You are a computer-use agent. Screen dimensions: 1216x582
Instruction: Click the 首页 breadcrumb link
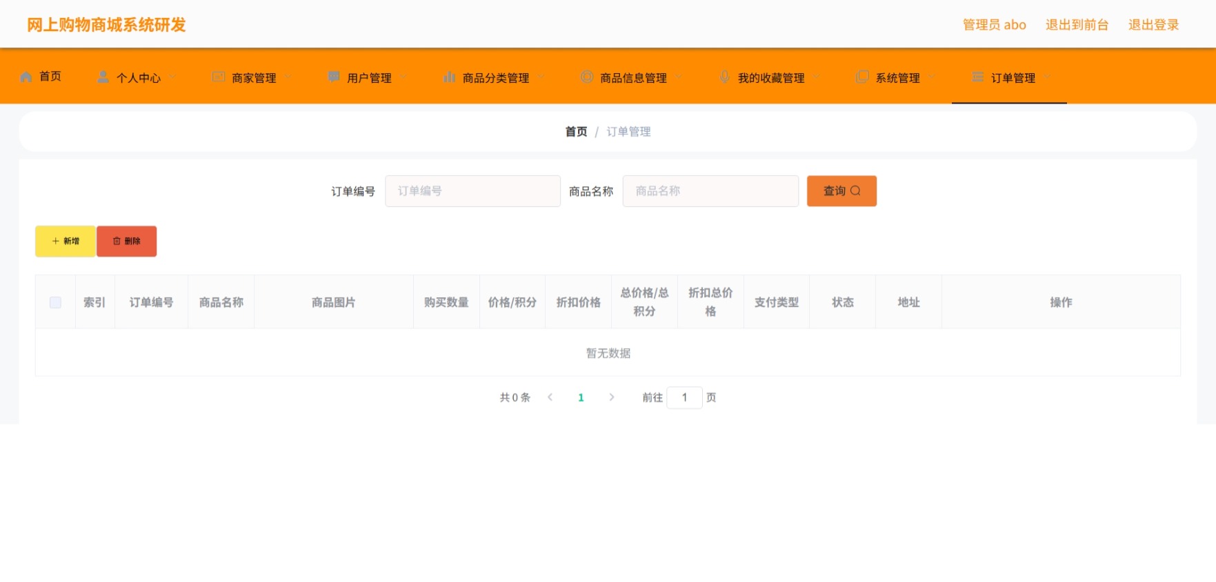click(576, 132)
